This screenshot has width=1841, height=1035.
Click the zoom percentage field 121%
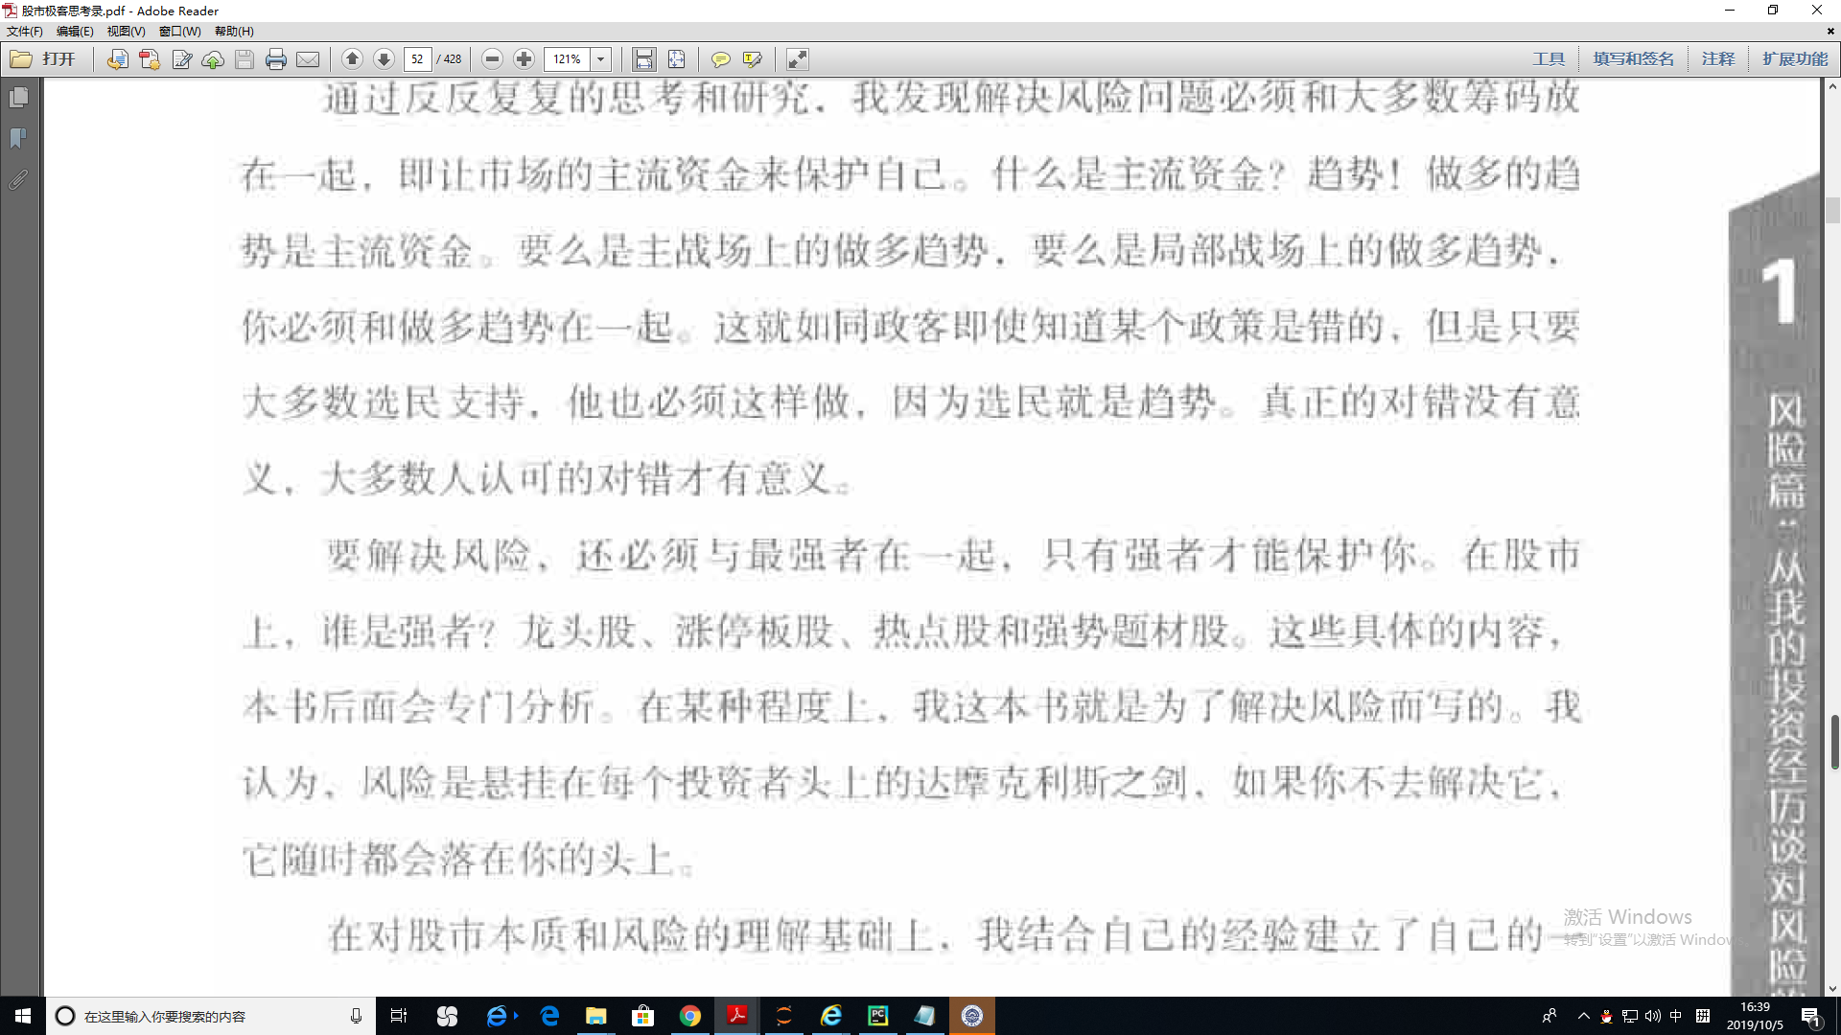[x=568, y=59]
